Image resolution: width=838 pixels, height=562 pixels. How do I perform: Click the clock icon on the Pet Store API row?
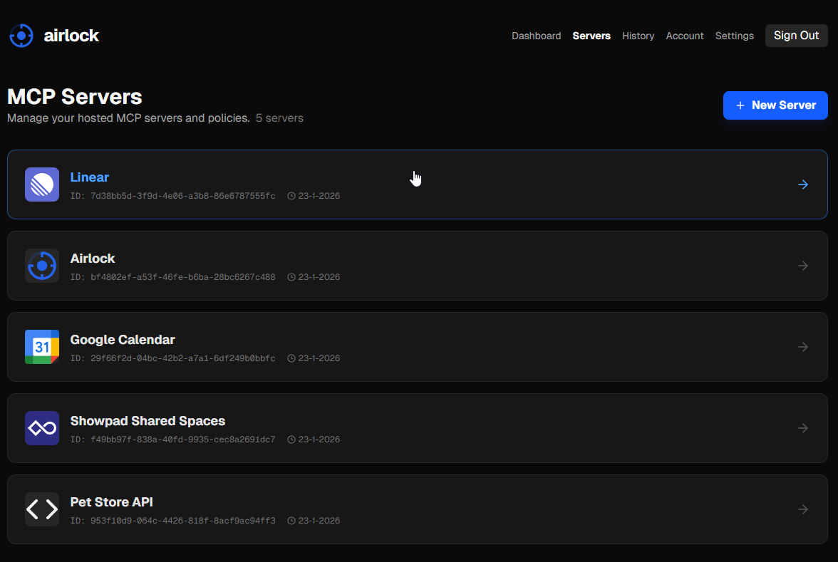[291, 520]
